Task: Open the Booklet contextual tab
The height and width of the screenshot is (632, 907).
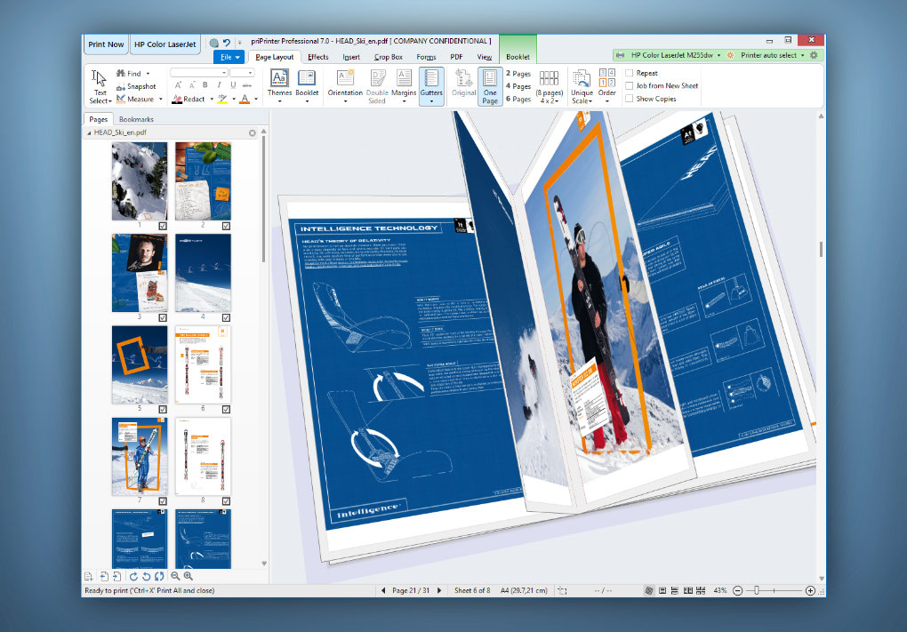Action: [518, 57]
